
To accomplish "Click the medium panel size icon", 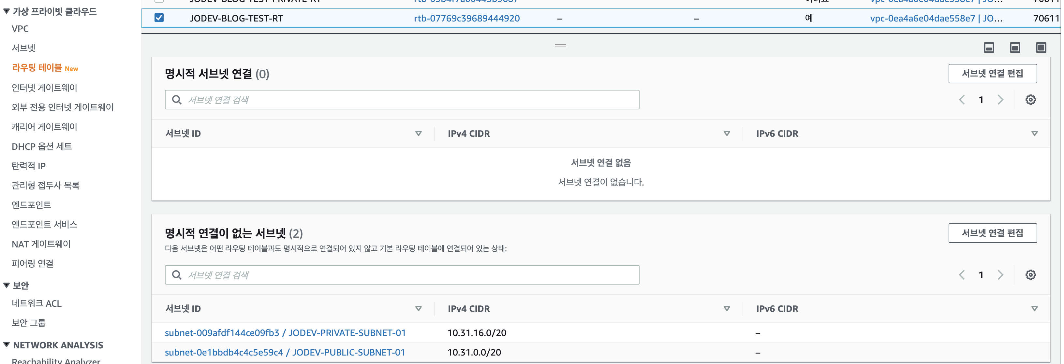I will click(x=1014, y=48).
